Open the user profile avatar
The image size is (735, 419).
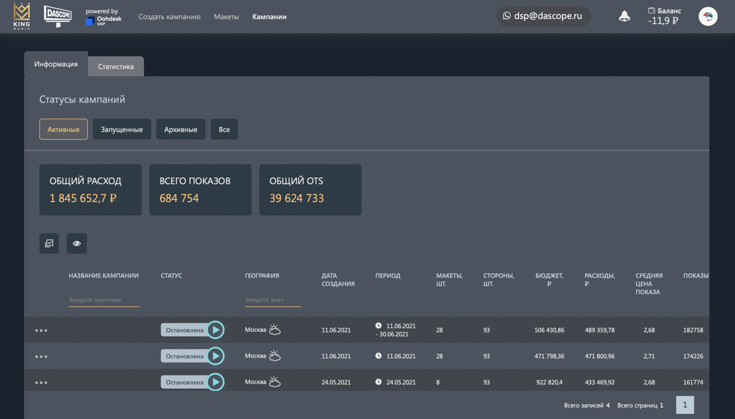tap(707, 17)
